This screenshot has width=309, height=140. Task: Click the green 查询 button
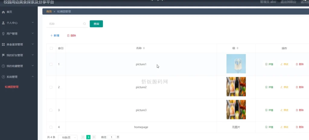(x=96, y=24)
